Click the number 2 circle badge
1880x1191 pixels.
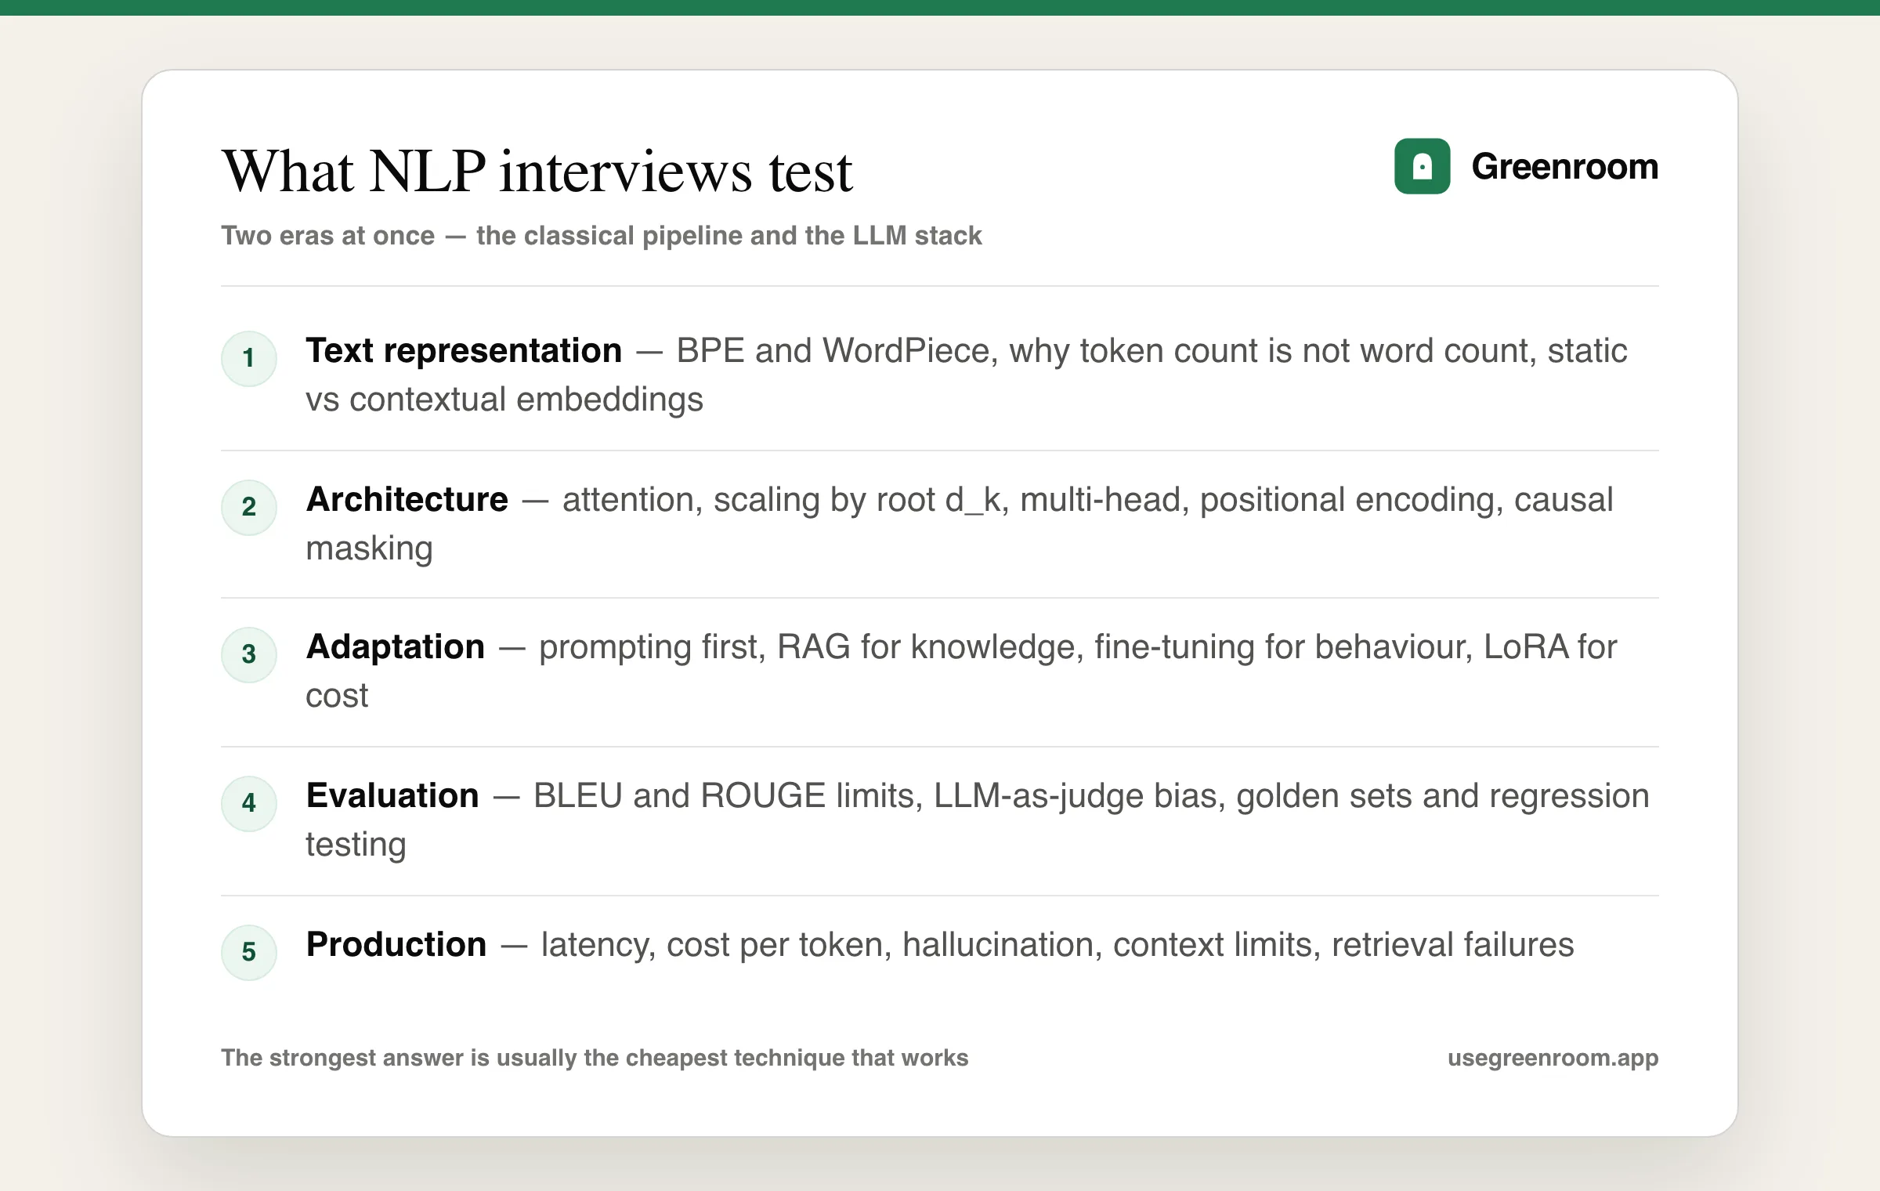point(249,507)
